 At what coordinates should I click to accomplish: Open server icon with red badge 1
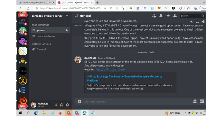(x=23, y=22)
